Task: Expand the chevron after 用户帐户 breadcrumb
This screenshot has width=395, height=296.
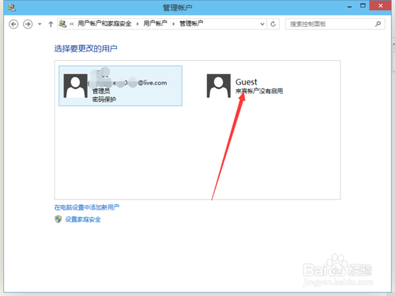Action: pos(174,24)
